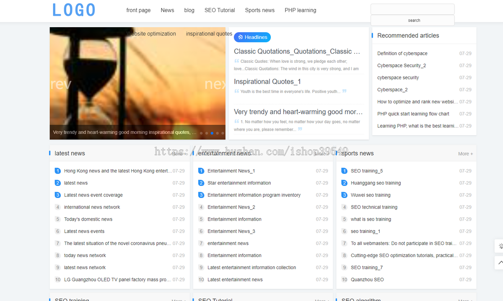The image size is (503, 301).
Task: Open Cutting-edge SEO optimization tutorials article
Action: 404,256
